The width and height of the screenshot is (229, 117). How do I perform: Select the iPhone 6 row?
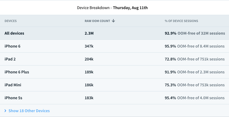(114, 46)
